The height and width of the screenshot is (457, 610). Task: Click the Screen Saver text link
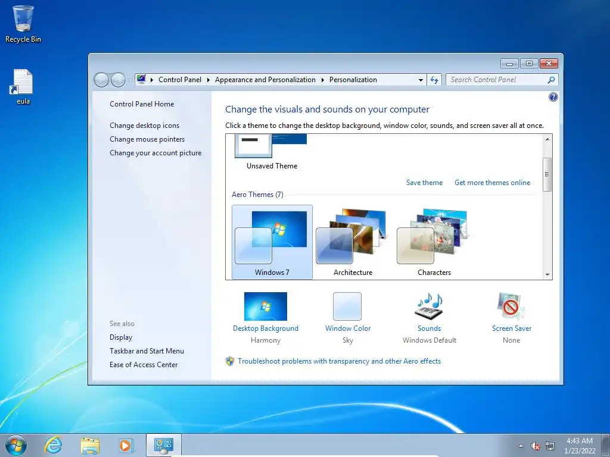point(511,328)
